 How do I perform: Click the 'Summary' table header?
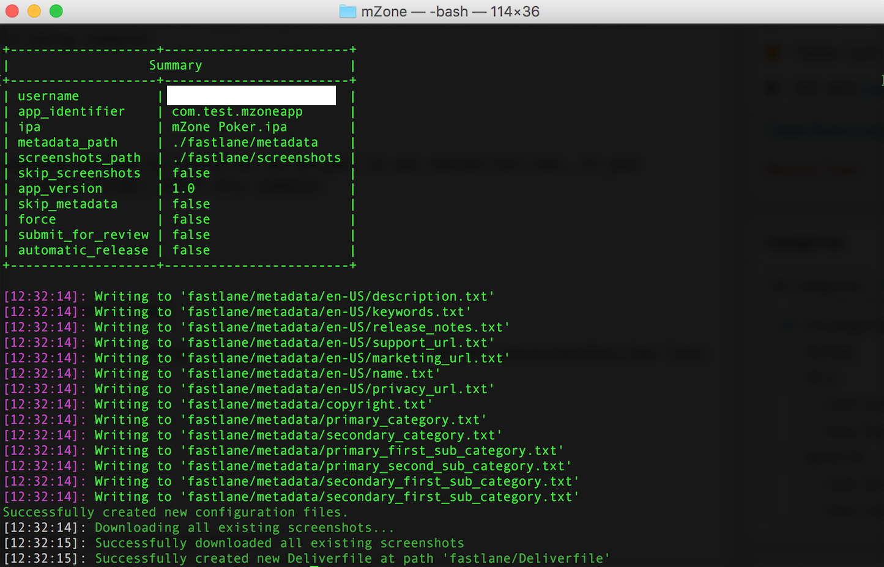176,65
